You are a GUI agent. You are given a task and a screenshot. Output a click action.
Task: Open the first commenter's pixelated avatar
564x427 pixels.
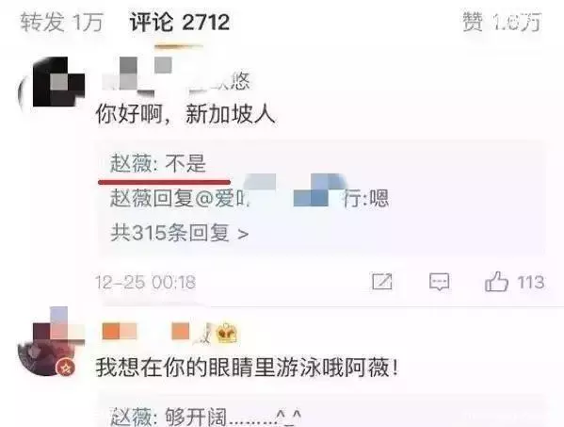52,82
